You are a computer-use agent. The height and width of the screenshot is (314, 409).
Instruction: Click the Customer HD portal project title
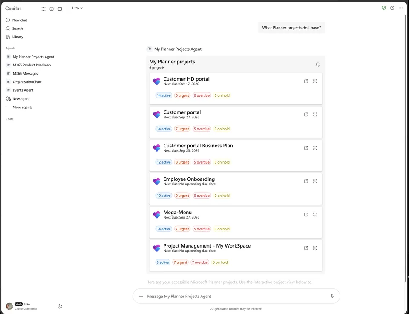pos(186,79)
